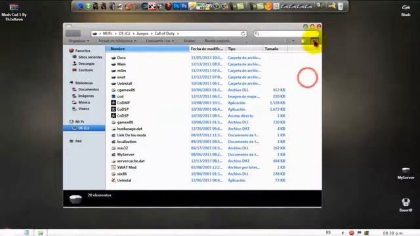Launch the red crossed-tools dock icon

(x=152, y=6)
